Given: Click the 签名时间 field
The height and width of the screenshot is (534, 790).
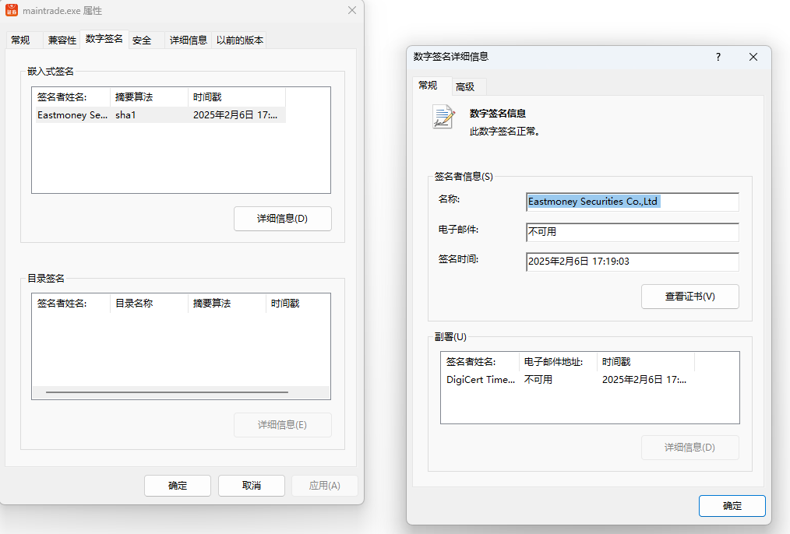Looking at the screenshot, I should [633, 262].
